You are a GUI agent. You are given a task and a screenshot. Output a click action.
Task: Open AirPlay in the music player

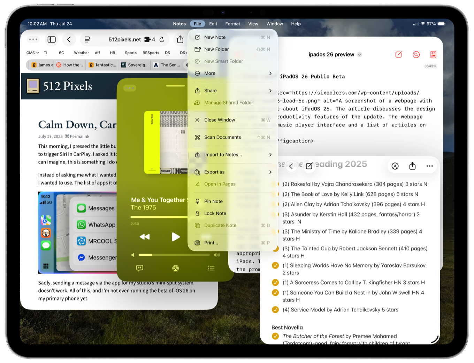tap(175, 268)
